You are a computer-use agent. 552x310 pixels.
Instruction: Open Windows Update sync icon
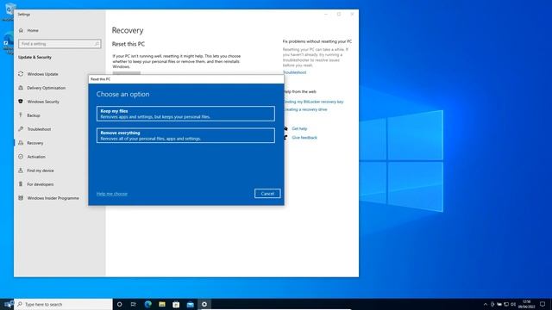[21, 74]
